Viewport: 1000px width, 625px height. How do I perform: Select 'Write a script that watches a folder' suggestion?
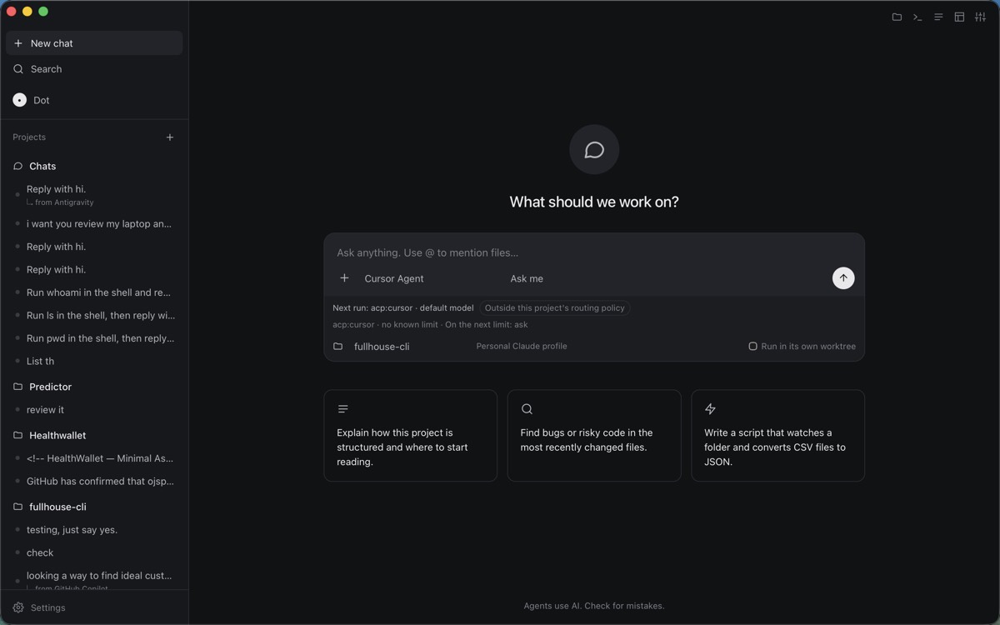(777, 436)
